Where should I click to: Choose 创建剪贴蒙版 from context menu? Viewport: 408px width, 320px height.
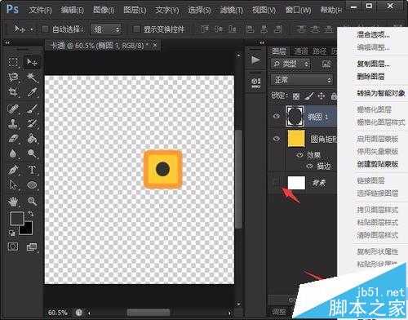pos(378,164)
